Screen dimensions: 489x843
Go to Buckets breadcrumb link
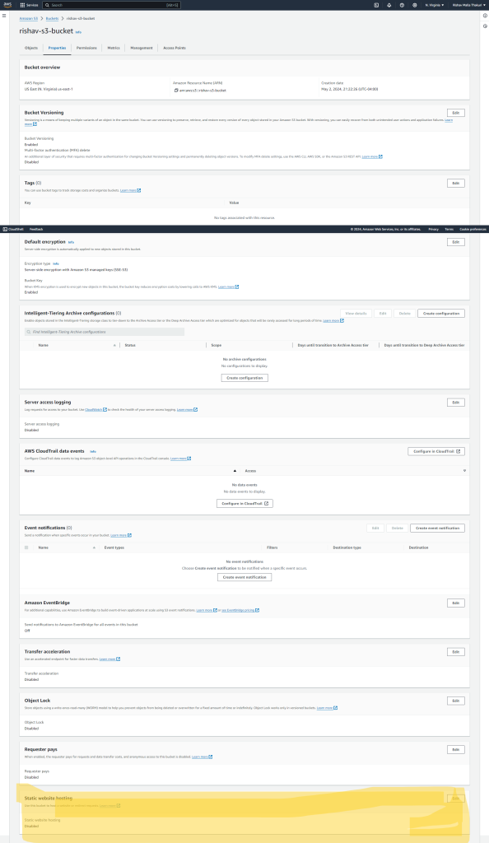pyautogui.click(x=52, y=18)
